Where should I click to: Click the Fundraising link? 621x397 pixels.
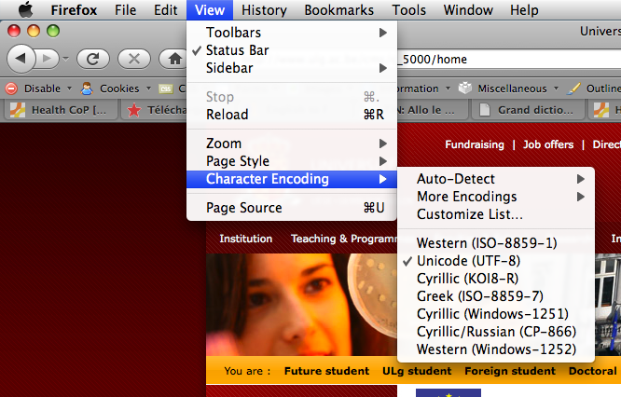475,144
